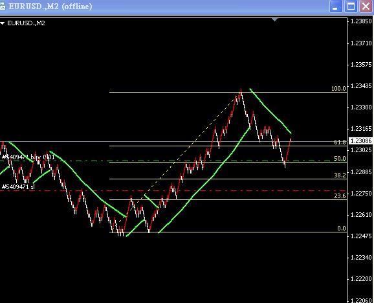
Task: Click the 1.23435 label on price axis
Action: (361, 86)
